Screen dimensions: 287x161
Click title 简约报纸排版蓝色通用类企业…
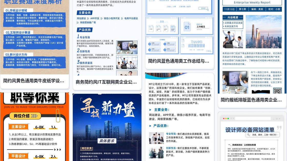pyautogui.click(x=251, y=100)
